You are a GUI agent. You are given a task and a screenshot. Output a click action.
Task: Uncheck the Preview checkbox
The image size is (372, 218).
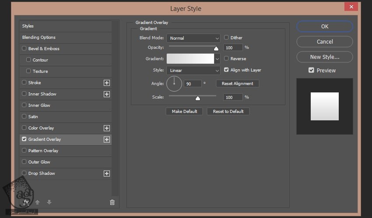tap(311, 70)
